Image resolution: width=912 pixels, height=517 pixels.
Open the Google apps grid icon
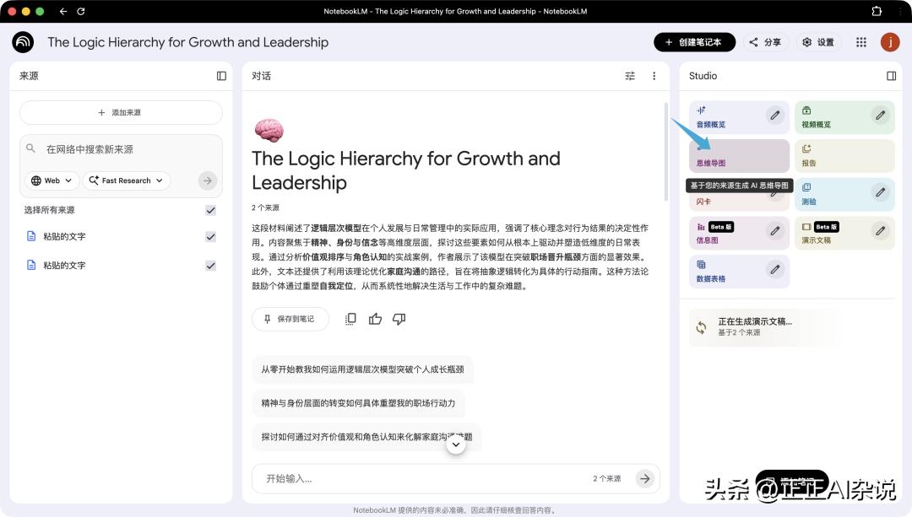coord(861,42)
